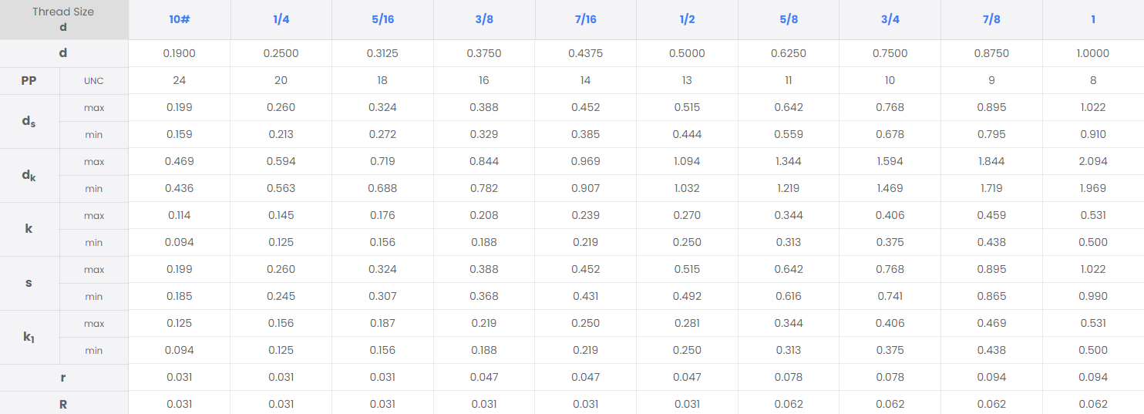Select the 3/8 thread size header
1144x414 pixels.
pyautogui.click(x=484, y=19)
